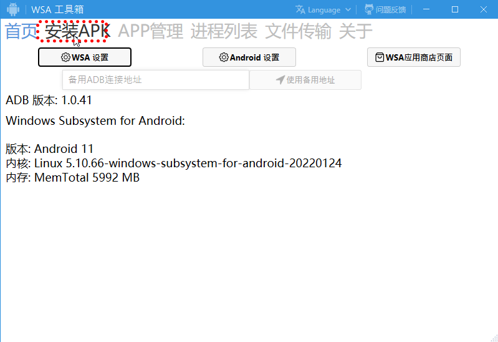Open the 问题反馈 feedback link

click(x=391, y=10)
